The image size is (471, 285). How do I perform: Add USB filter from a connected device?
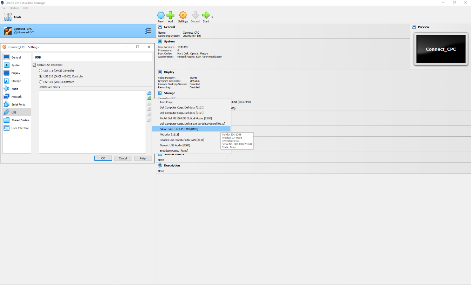149,98
